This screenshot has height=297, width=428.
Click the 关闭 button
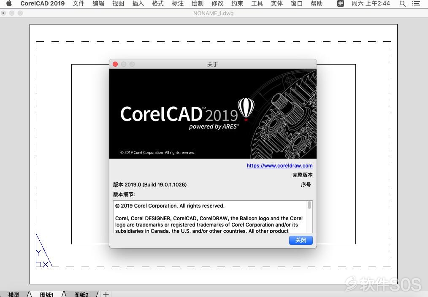[x=301, y=240]
